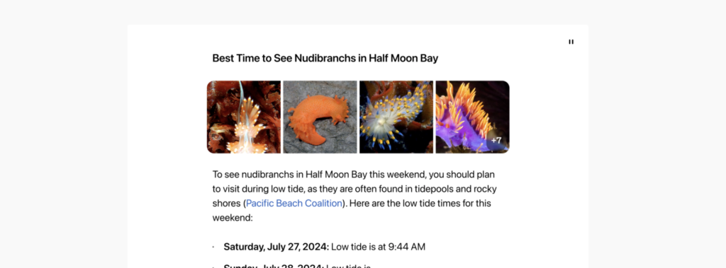Click the Low tide is at 9:44 AM text

[x=379, y=247]
